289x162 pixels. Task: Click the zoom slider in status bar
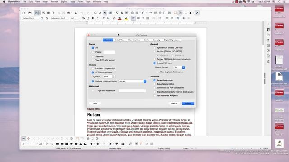[x=252, y=148]
